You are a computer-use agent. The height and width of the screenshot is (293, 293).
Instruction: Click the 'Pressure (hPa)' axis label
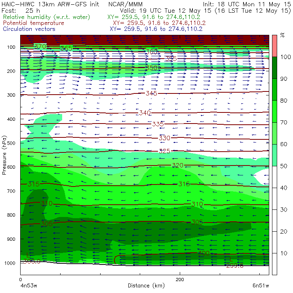[x=4, y=155]
